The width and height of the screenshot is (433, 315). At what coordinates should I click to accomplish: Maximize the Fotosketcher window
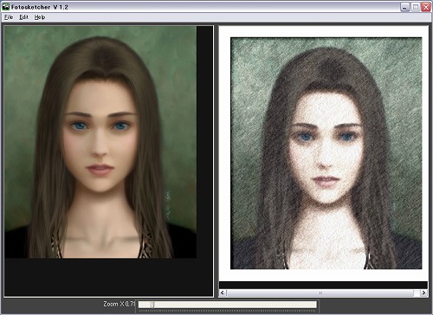click(416, 7)
